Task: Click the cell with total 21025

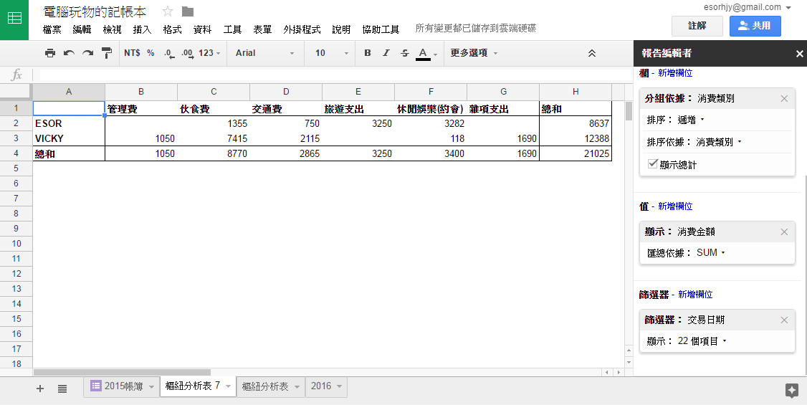Action: click(x=576, y=153)
